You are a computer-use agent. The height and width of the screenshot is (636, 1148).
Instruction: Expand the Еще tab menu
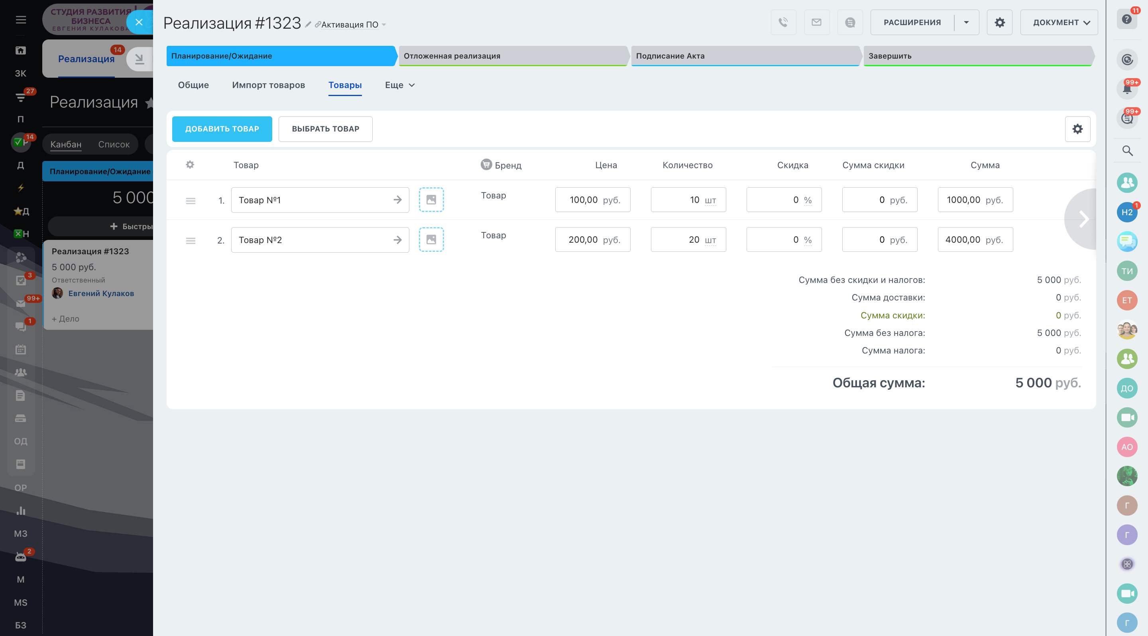tap(400, 85)
